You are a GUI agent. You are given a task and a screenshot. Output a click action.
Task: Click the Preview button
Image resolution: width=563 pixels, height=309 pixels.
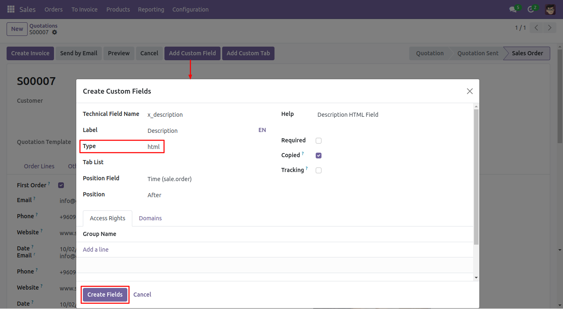pyautogui.click(x=119, y=53)
